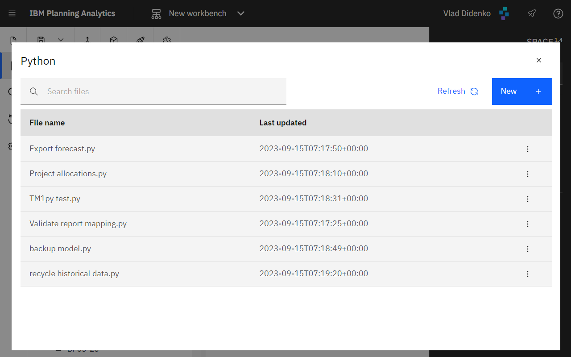Open Validate report mapping.py file
This screenshot has width=571, height=357.
tap(78, 224)
